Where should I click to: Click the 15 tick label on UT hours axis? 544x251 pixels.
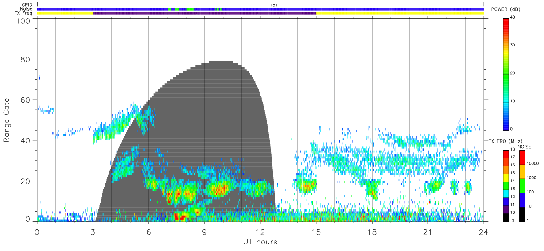(316, 232)
